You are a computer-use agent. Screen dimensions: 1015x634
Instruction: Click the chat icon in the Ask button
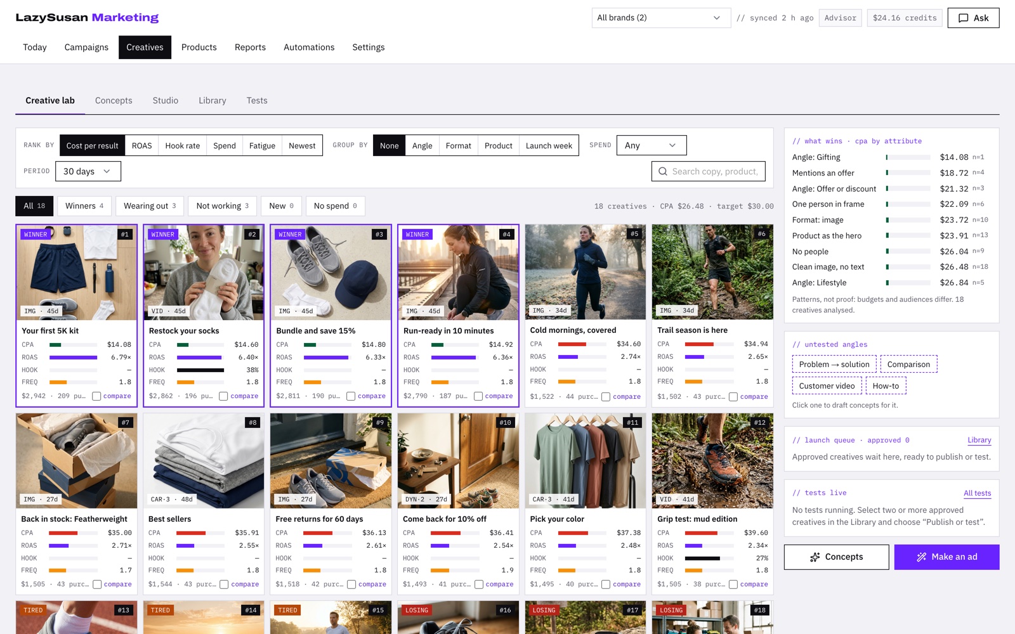(x=963, y=18)
